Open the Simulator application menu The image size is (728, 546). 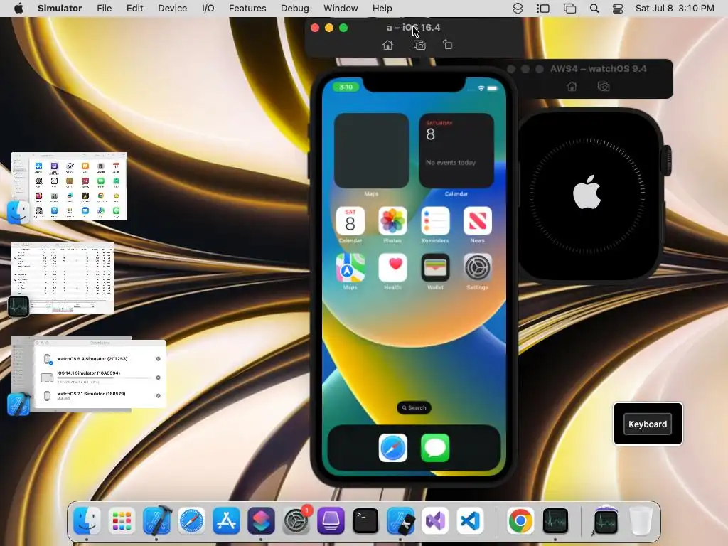point(60,9)
